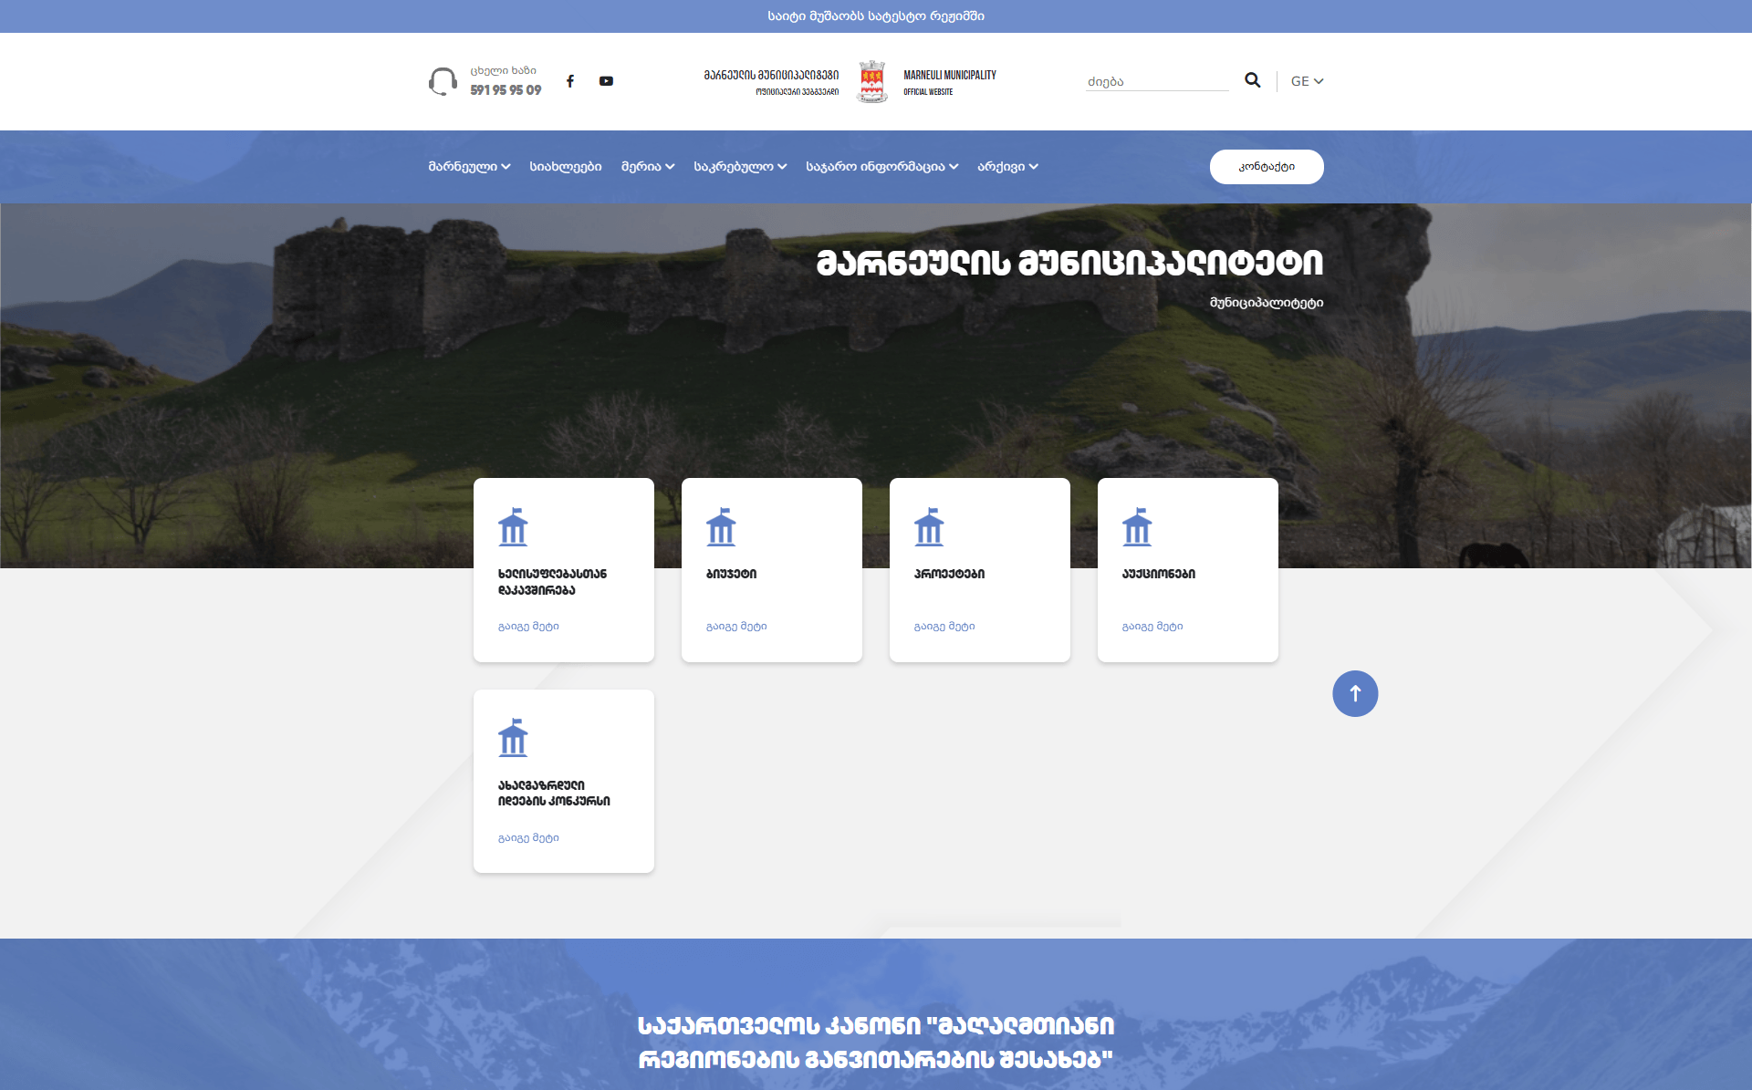Open the სიახლეები menu item
The image size is (1752, 1090).
pos(565,167)
